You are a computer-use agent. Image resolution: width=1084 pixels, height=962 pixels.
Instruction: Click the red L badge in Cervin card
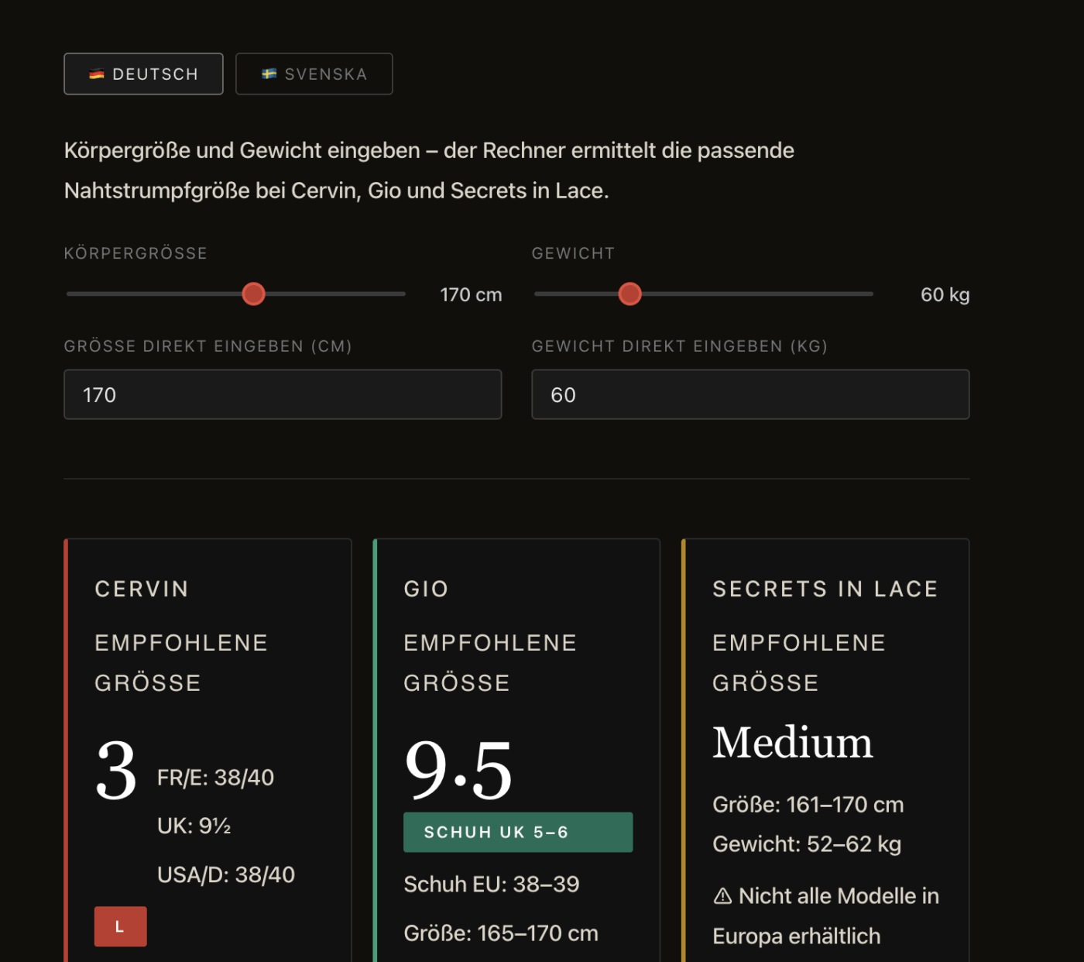pyautogui.click(x=120, y=926)
